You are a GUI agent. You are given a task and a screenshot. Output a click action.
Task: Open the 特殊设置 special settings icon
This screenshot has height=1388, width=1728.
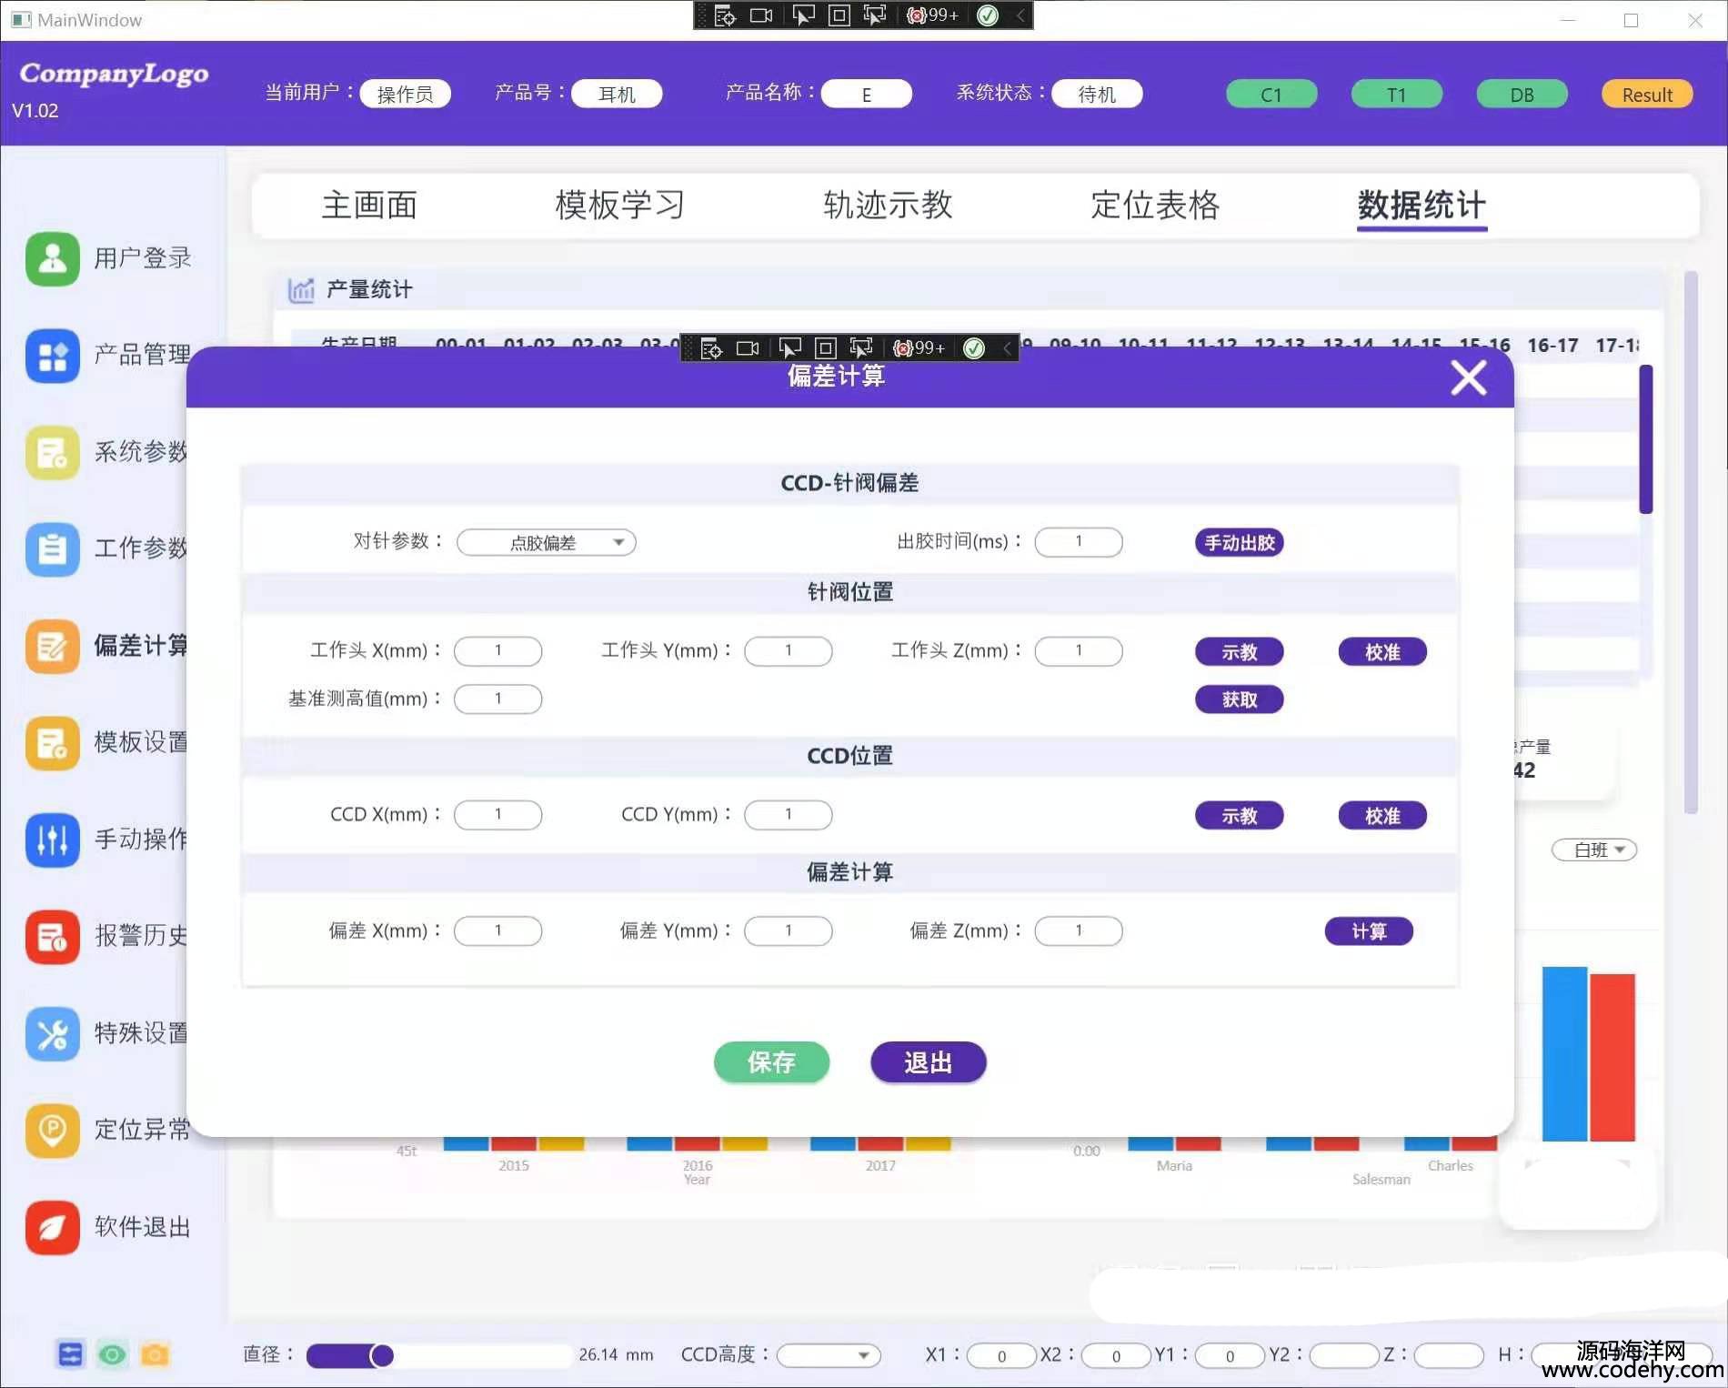point(53,1033)
